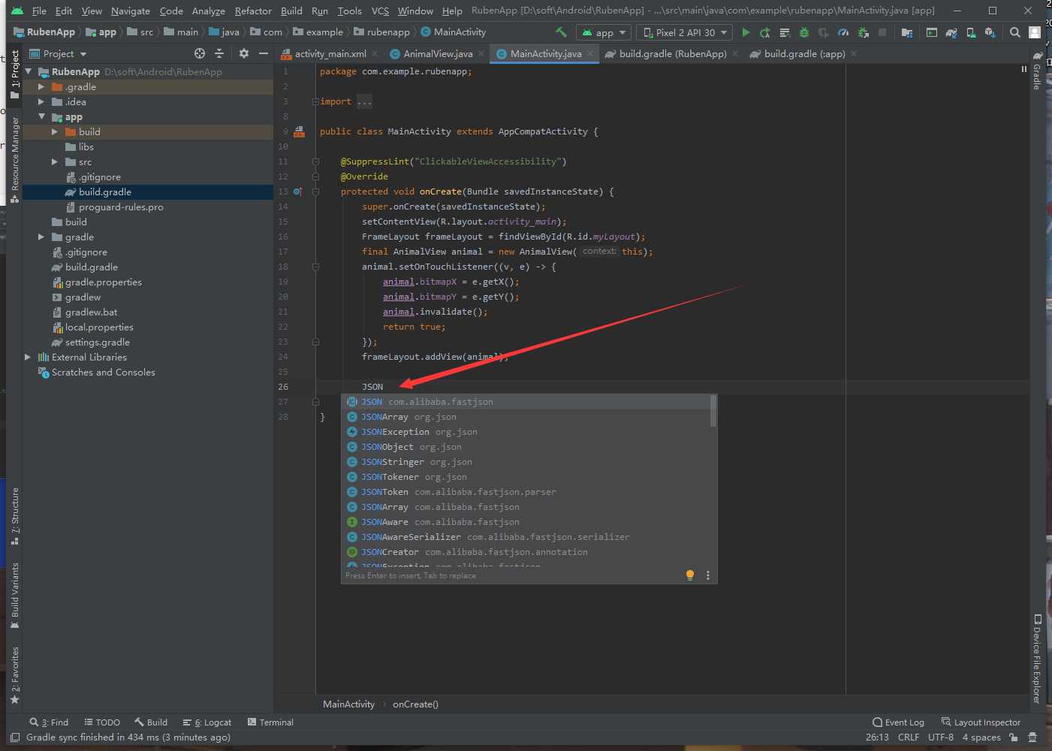Open the Refactor menu
This screenshot has width=1052, height=751.
(253, 11)
